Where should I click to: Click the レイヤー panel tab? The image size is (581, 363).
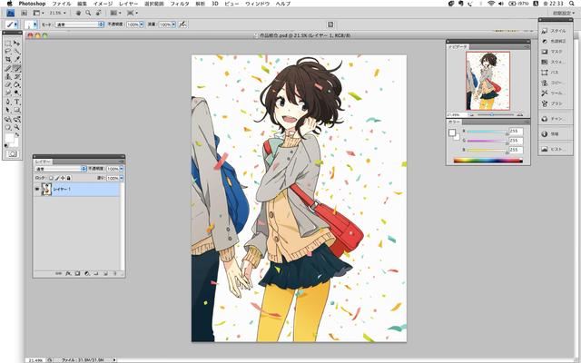[x=43, y=160]
